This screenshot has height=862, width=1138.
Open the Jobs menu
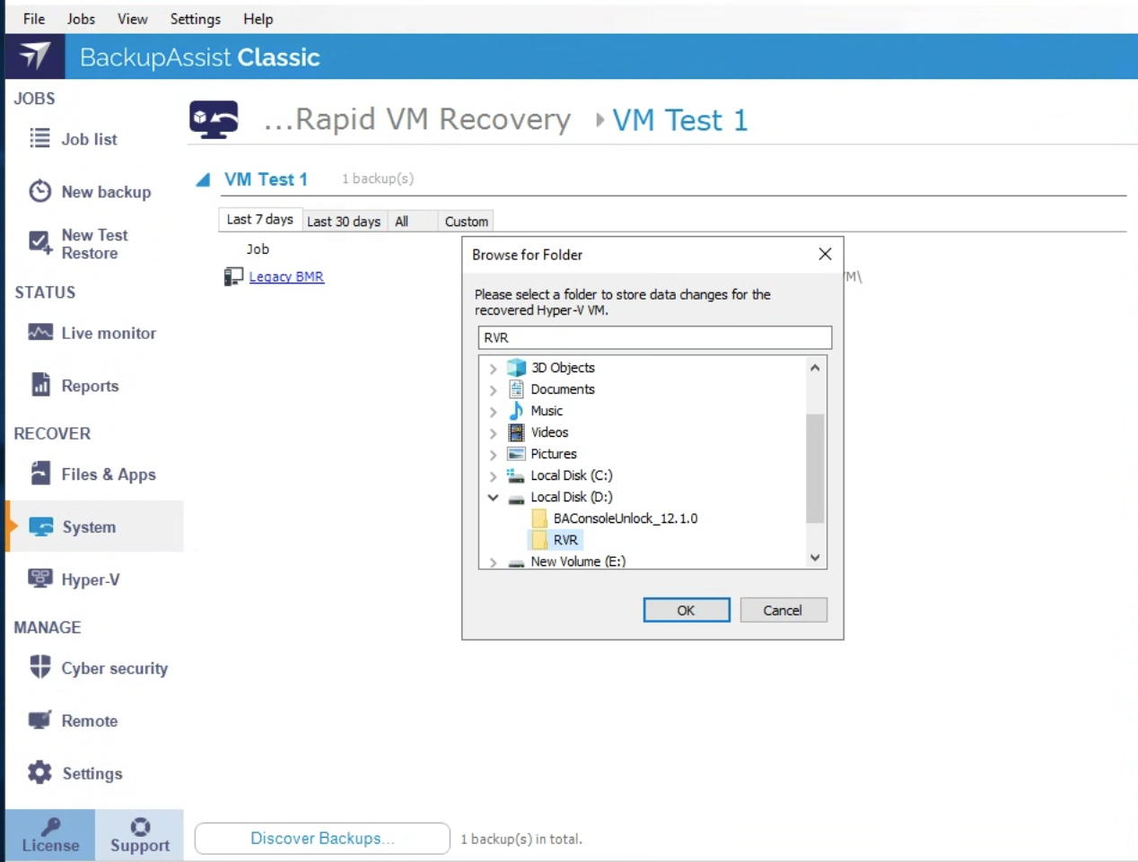click(81, 19)
